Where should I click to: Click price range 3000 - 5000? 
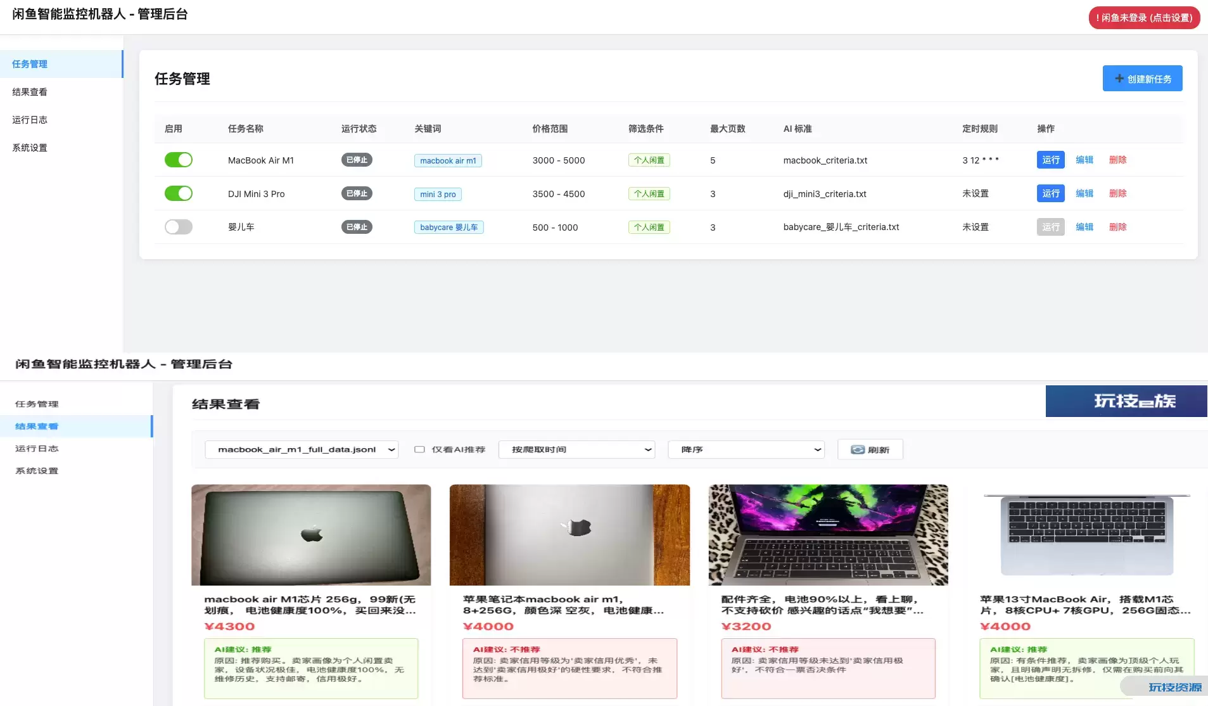coord(559,160)
